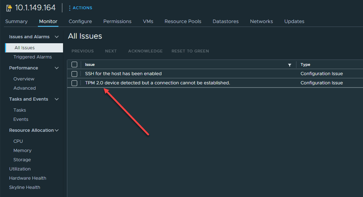Go to the Summary tab
The width and height of the screenshot is (363, 197).
click(16, 21)
